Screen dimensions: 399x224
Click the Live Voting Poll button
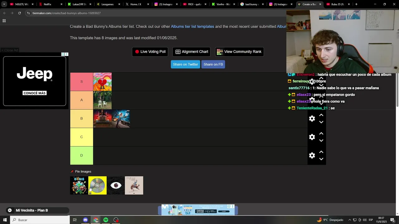(150, 52)
